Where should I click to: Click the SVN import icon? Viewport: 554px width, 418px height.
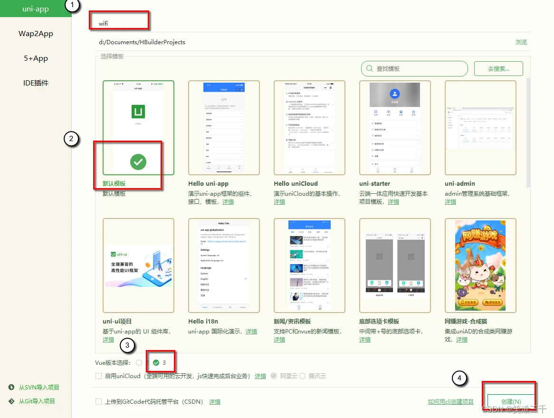pos(11,387)
